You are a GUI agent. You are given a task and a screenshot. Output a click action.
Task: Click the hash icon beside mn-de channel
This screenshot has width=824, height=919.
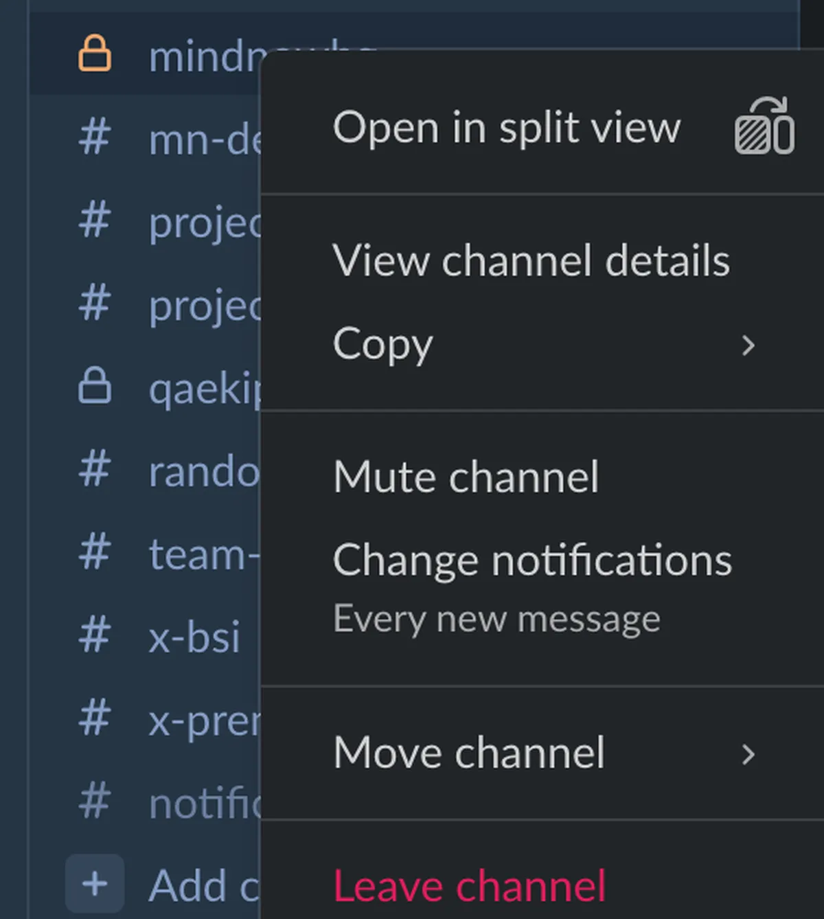pos(95,137)
